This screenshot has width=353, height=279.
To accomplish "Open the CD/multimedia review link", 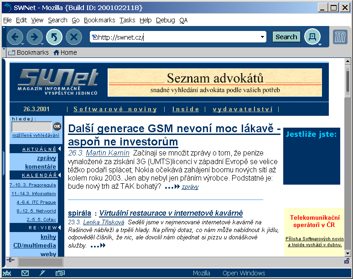I will click(x=35, y=245).
